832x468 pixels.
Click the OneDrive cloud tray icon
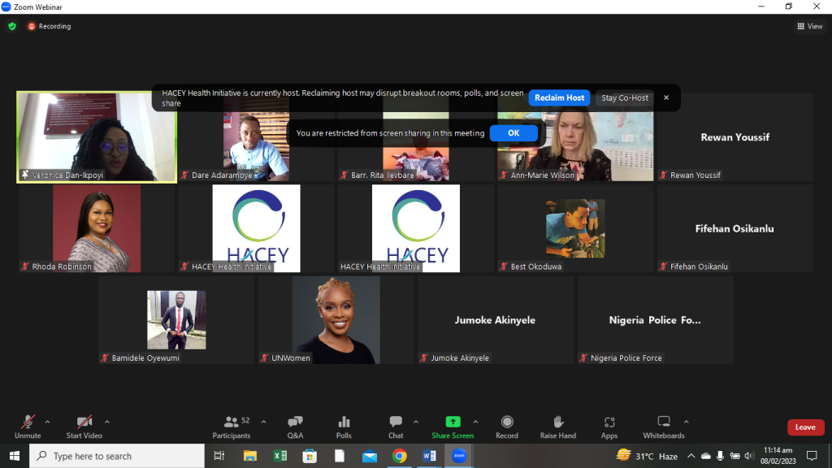point(706,456)
